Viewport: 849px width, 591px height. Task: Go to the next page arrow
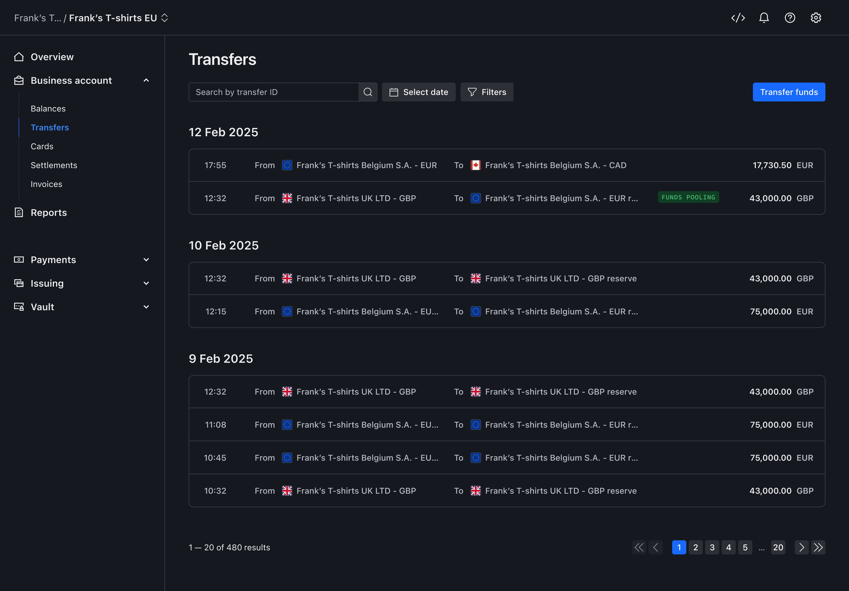pos(802,547)
